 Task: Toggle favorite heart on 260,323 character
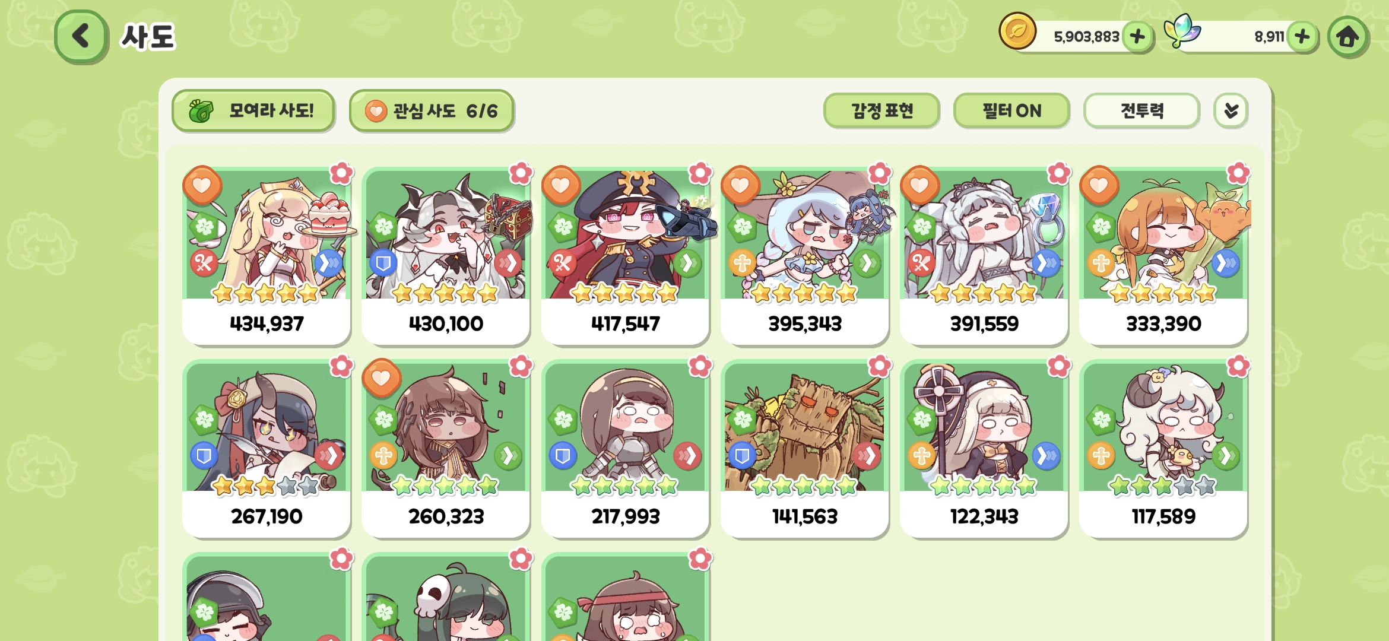tap(382, 378)
